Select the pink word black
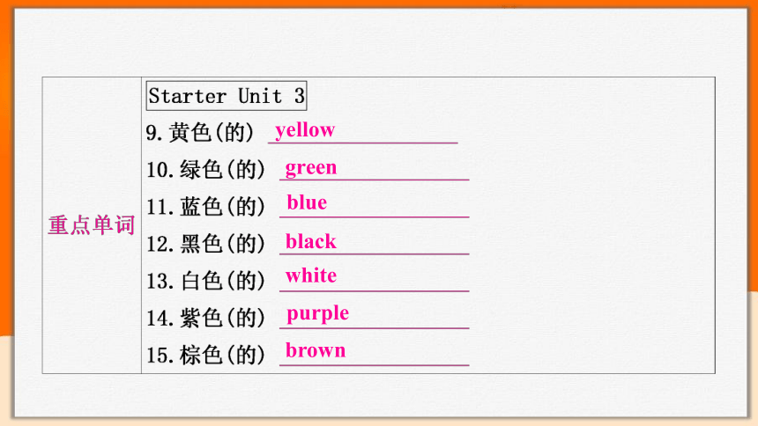Screen dimensions: 758x426 [311, 241]
